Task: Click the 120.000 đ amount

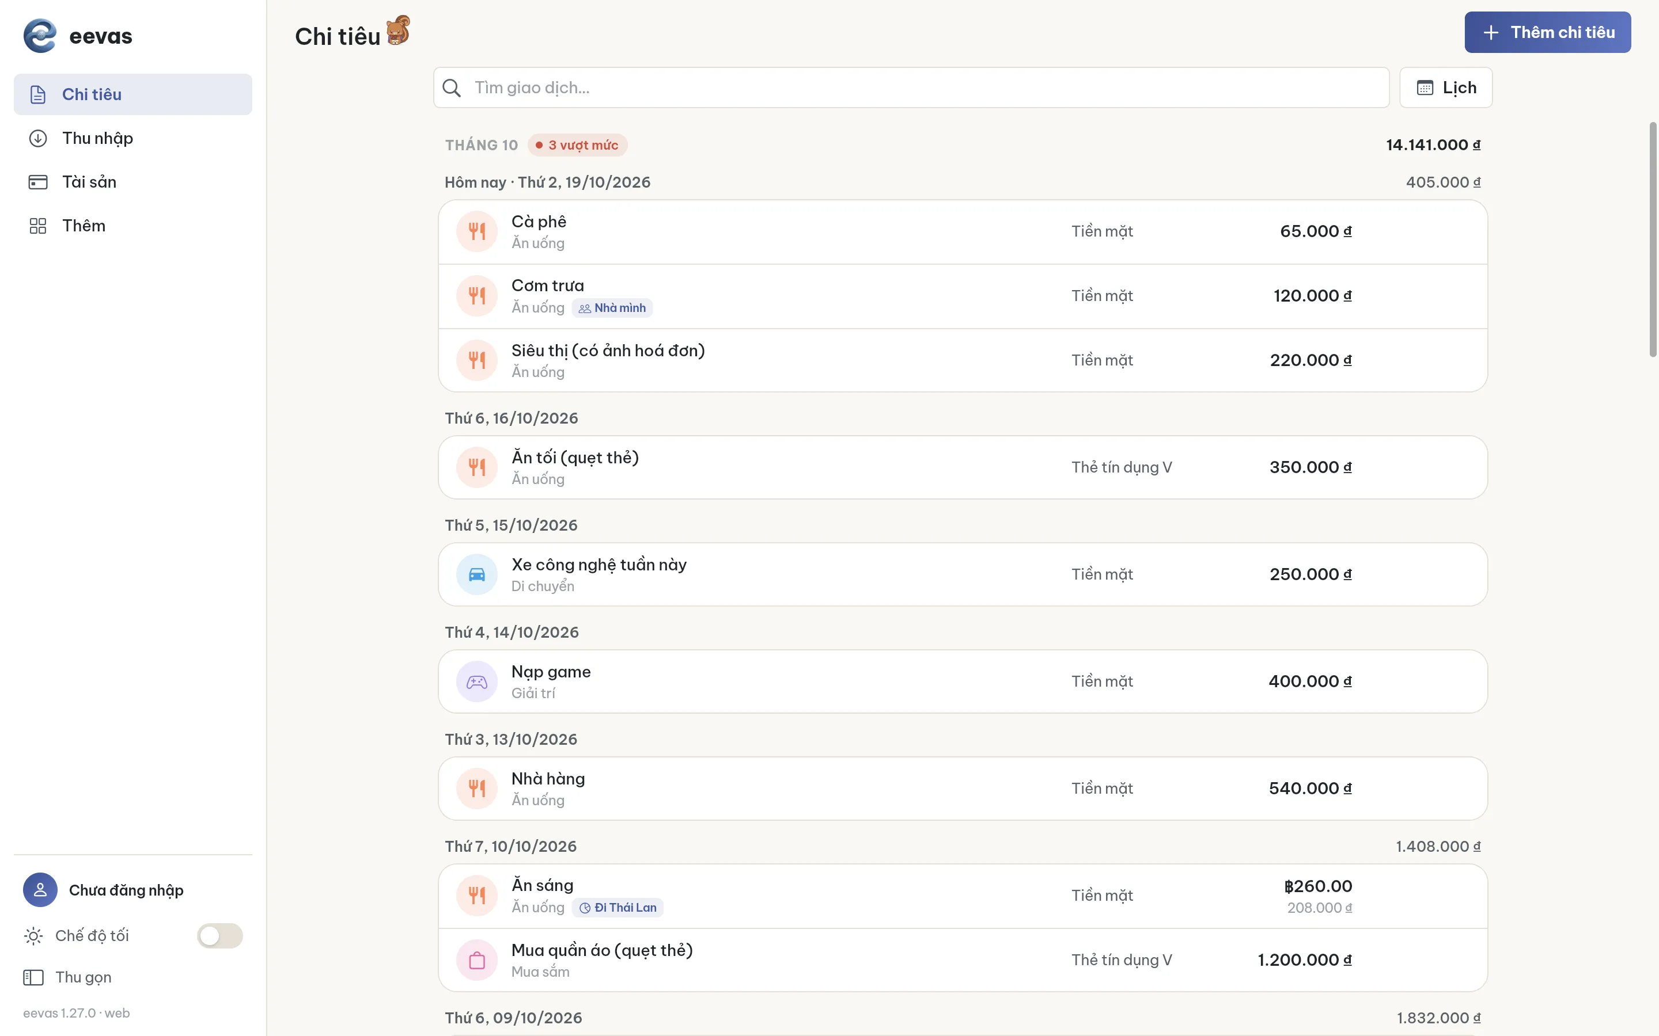Action: [x=1313, y=296]
